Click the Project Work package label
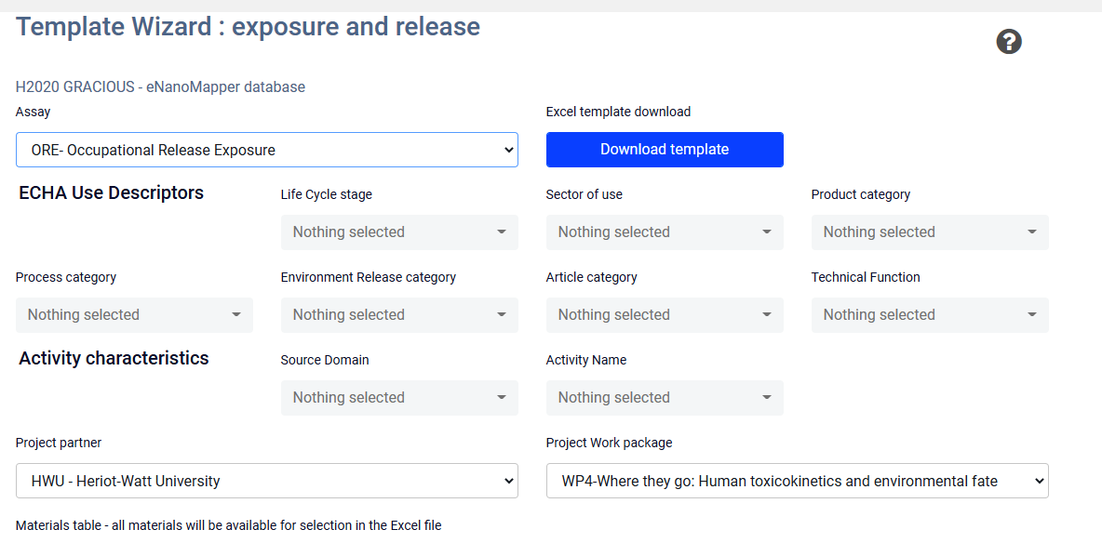This screenshot has height=543, width=1102. (609, 444)
